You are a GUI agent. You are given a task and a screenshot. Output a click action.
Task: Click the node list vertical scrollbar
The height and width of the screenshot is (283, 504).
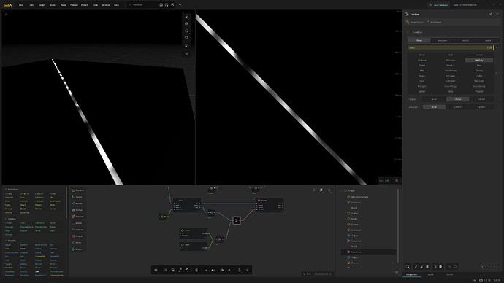[399, 226]
